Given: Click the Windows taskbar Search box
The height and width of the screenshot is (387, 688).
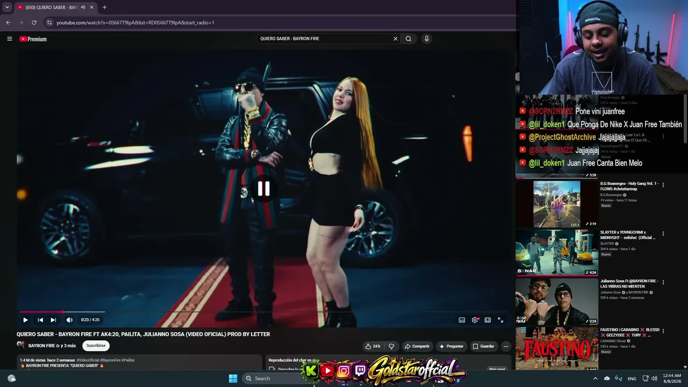Looking at the screenshot, I should point(273,378).
